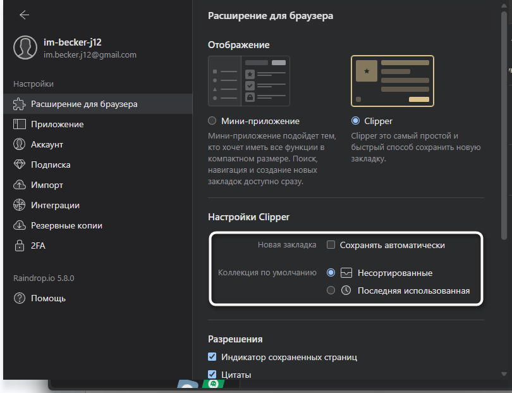
Task: Click the Аккаунт person icon
Action: click(x=19, y=144)
